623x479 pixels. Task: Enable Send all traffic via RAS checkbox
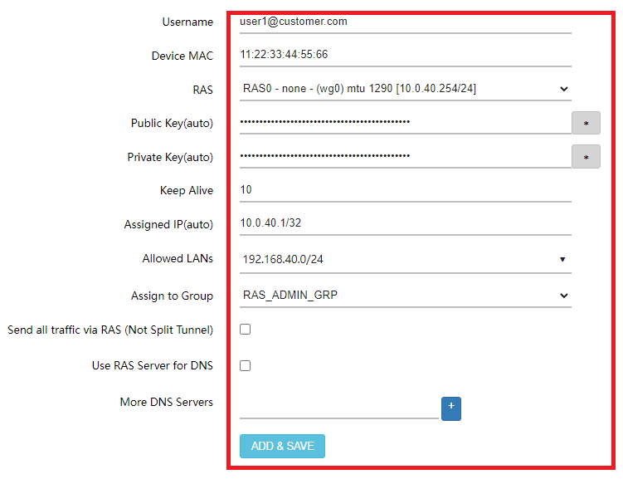pyautogui.click(x=245, y=330)
